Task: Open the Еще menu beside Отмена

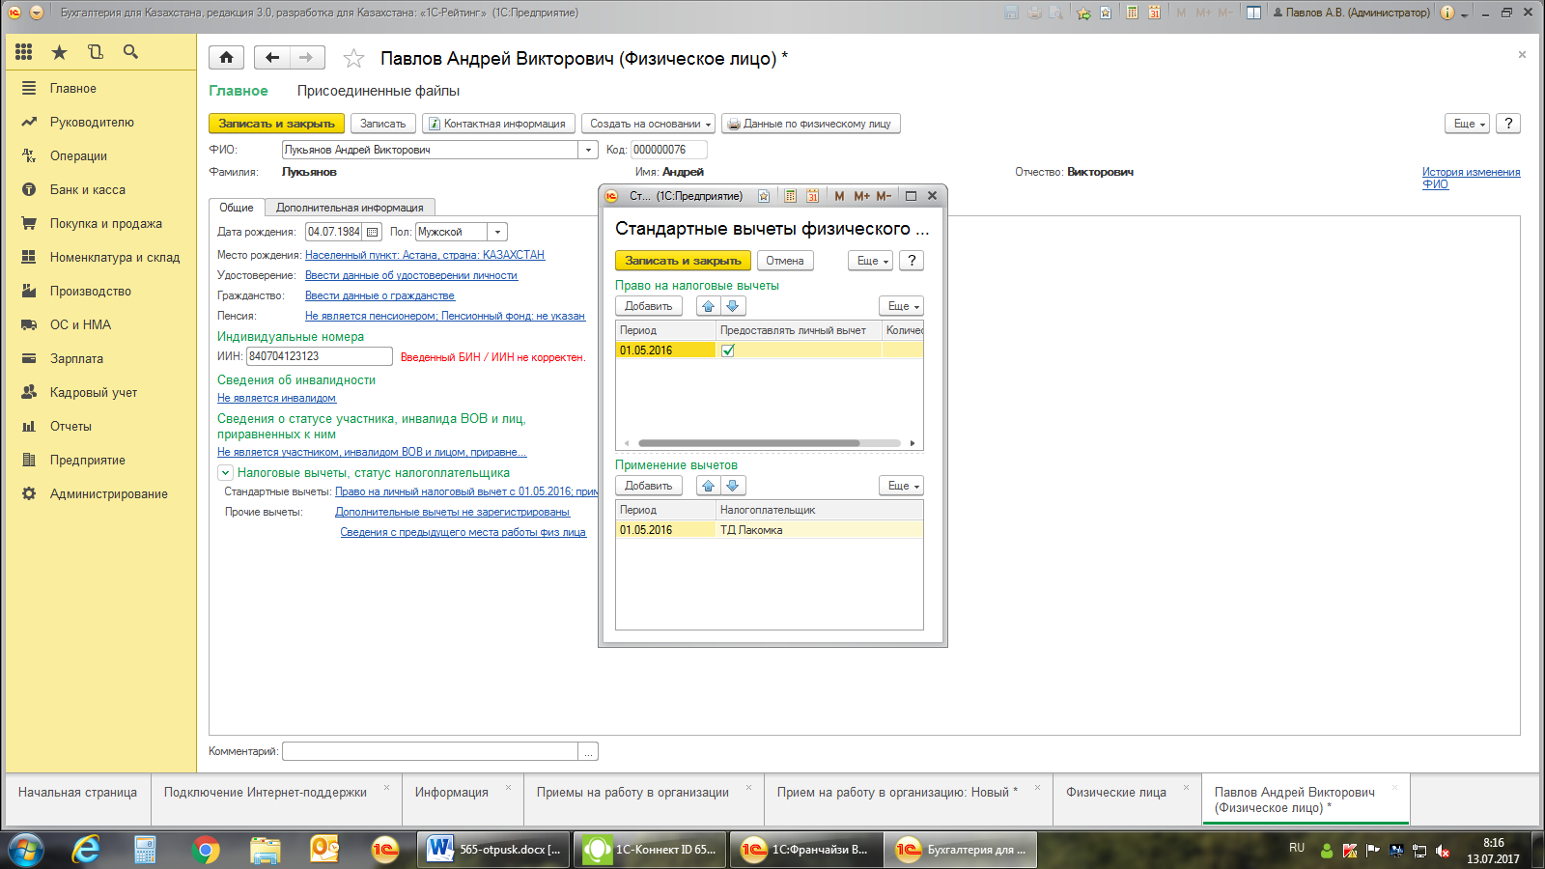Action: (x=871, y=261)
